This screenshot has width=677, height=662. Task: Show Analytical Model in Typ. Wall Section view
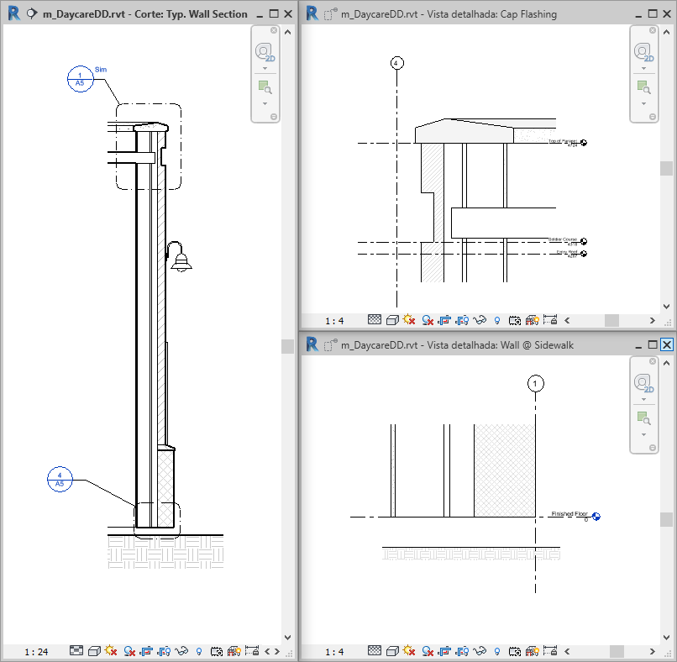coord(234,651)
